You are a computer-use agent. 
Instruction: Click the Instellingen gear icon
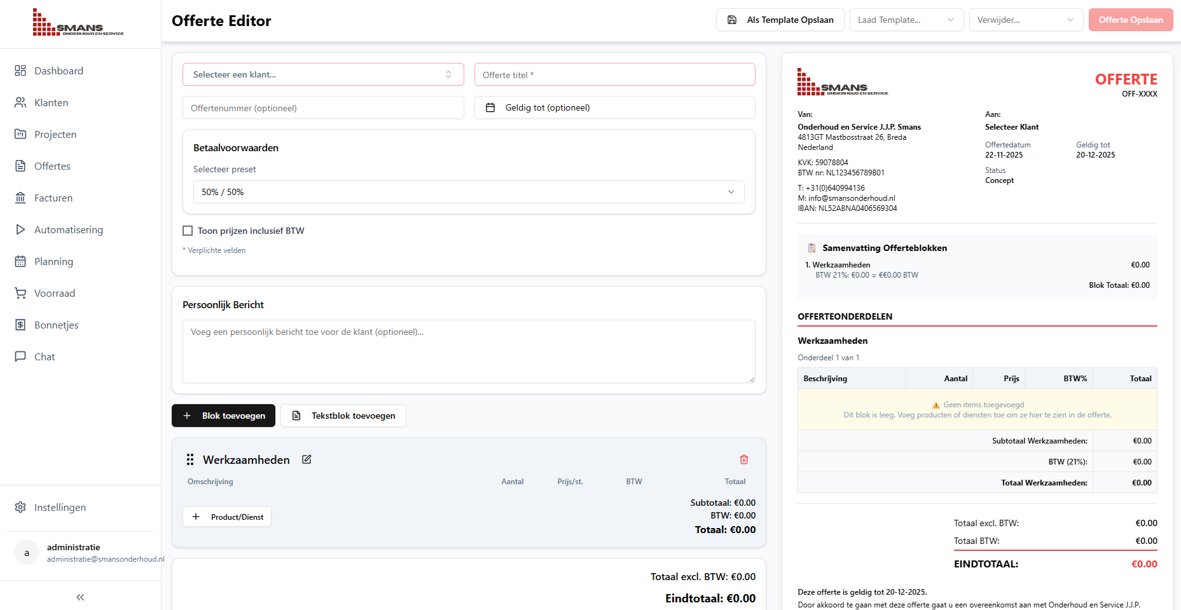click(20, 507)
